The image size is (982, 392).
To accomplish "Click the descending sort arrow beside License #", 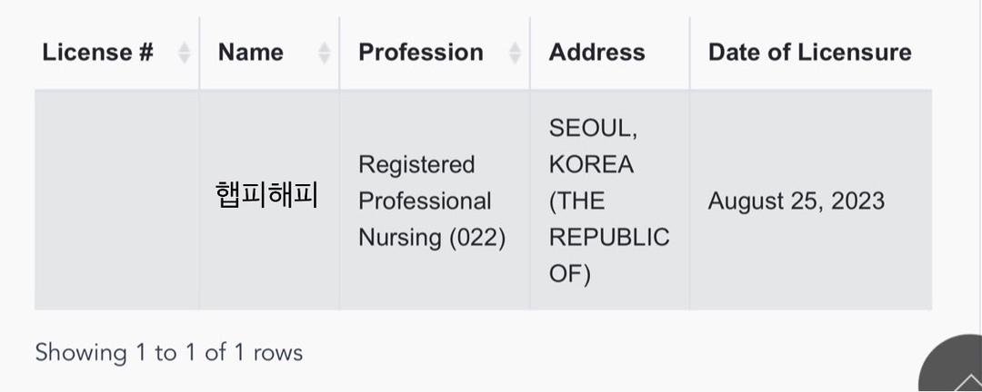I will [184, 58].
